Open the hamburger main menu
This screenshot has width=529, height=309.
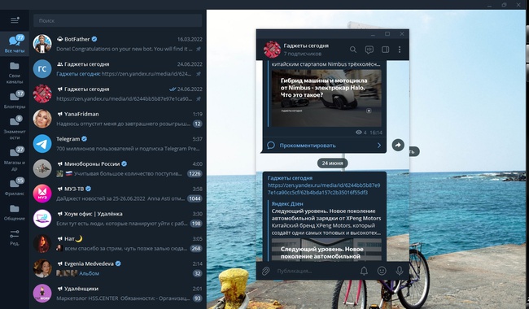tap(15, 20)
